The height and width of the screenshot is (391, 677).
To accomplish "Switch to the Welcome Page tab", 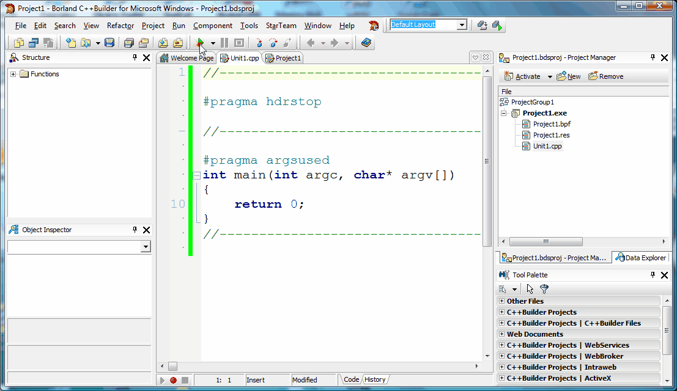I will 187,58.
